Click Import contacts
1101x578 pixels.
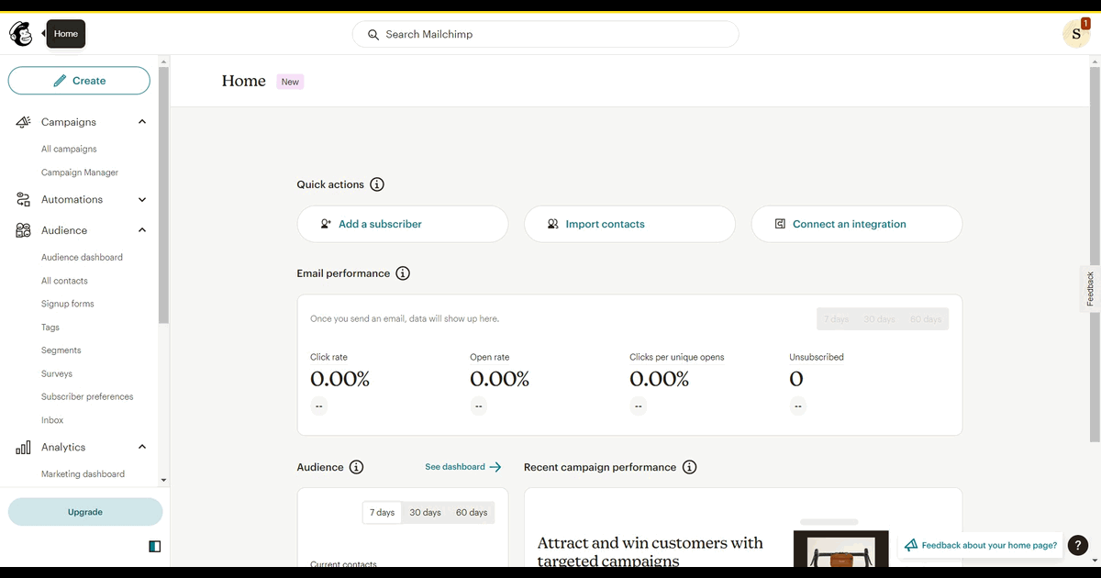[629, 224]
